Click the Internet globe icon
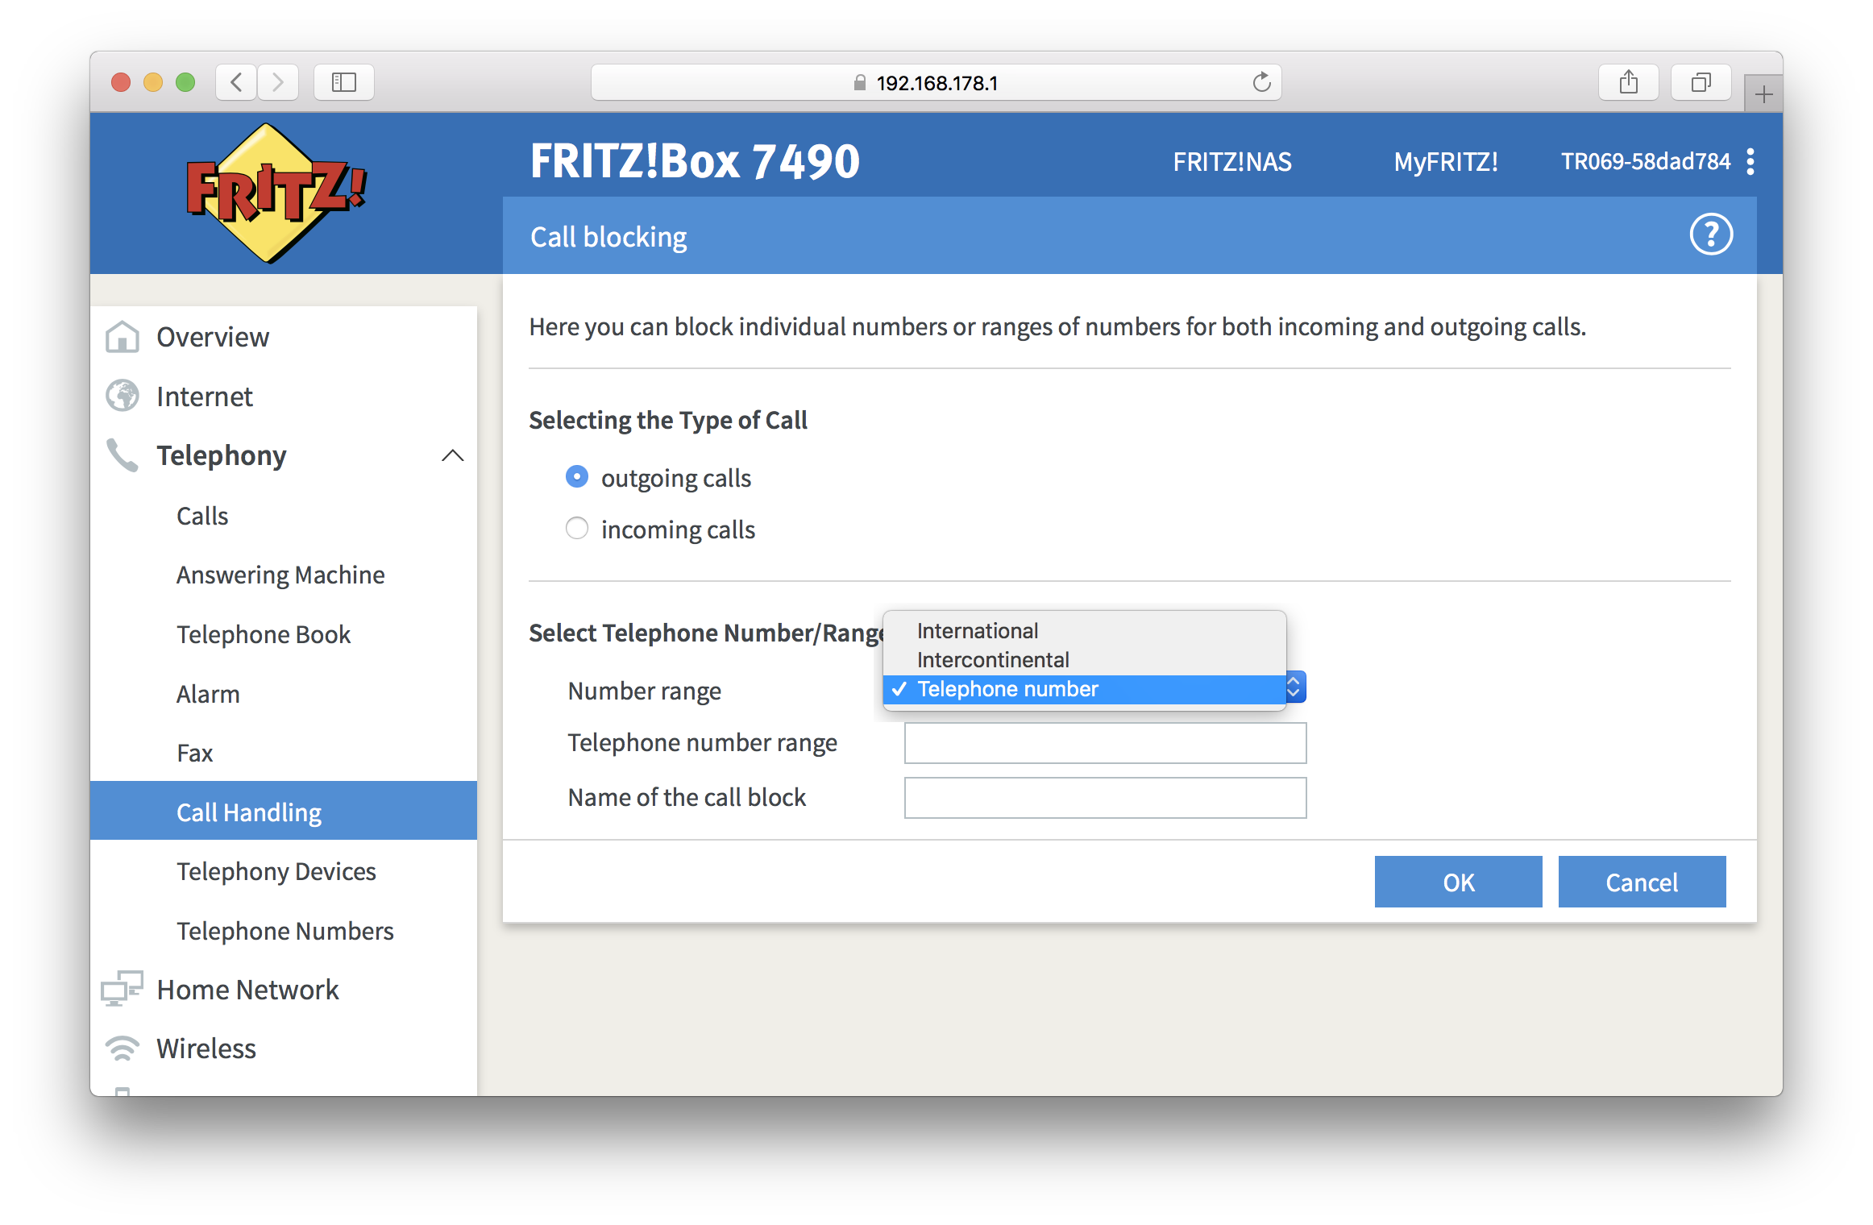 [x=123, y=396]
